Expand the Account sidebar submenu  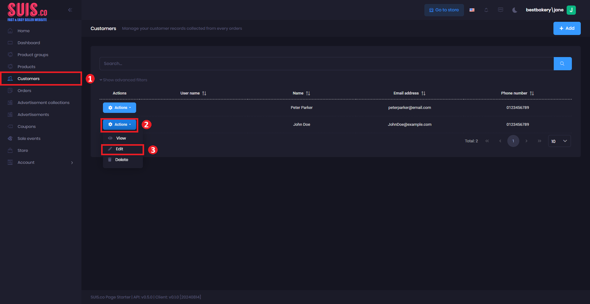coord(72,163)
